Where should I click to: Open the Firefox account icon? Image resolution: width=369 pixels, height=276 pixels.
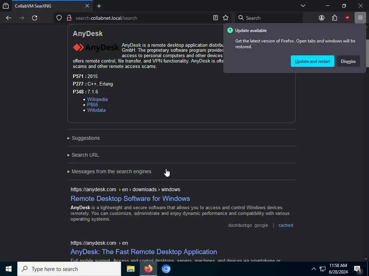pos(321,18)
